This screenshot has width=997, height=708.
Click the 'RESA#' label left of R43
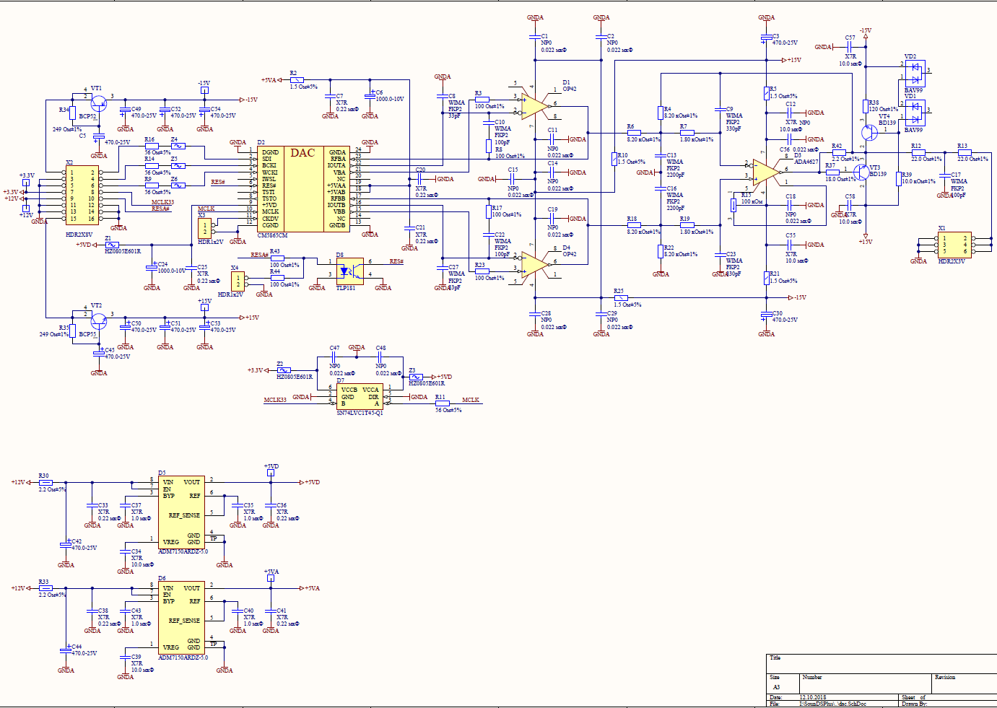tap(260, 255)
